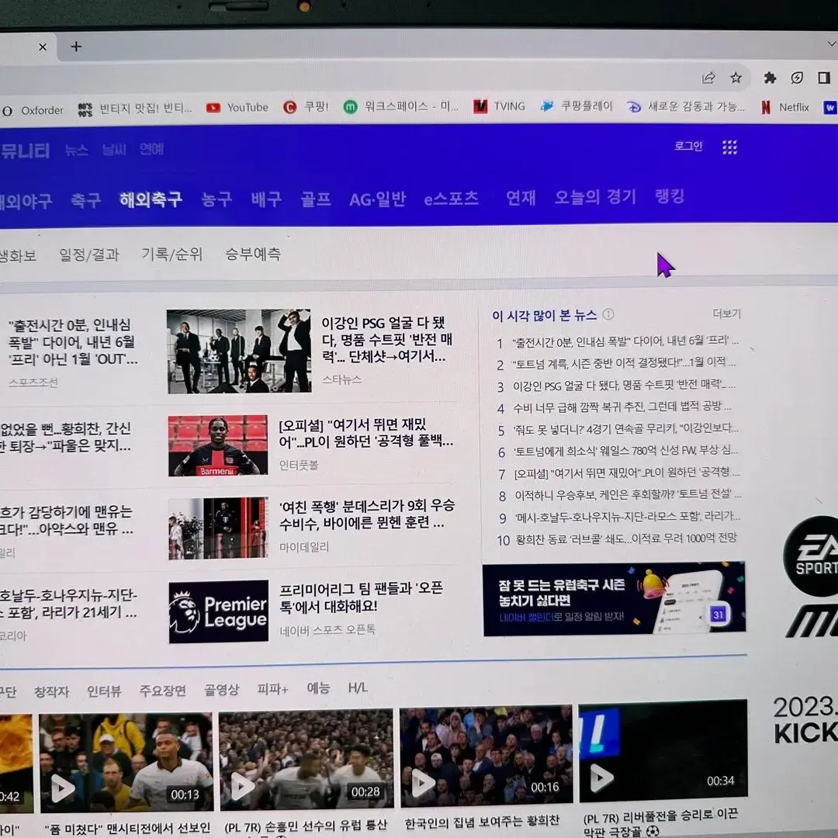
Task: Open 프리미어리그 팀 팬들과 오픈톡 link
Action: coord(361,597)
